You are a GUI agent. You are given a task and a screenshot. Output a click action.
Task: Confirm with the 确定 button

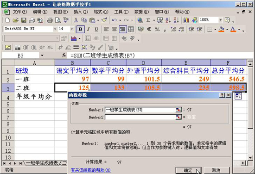pos(188,170)
